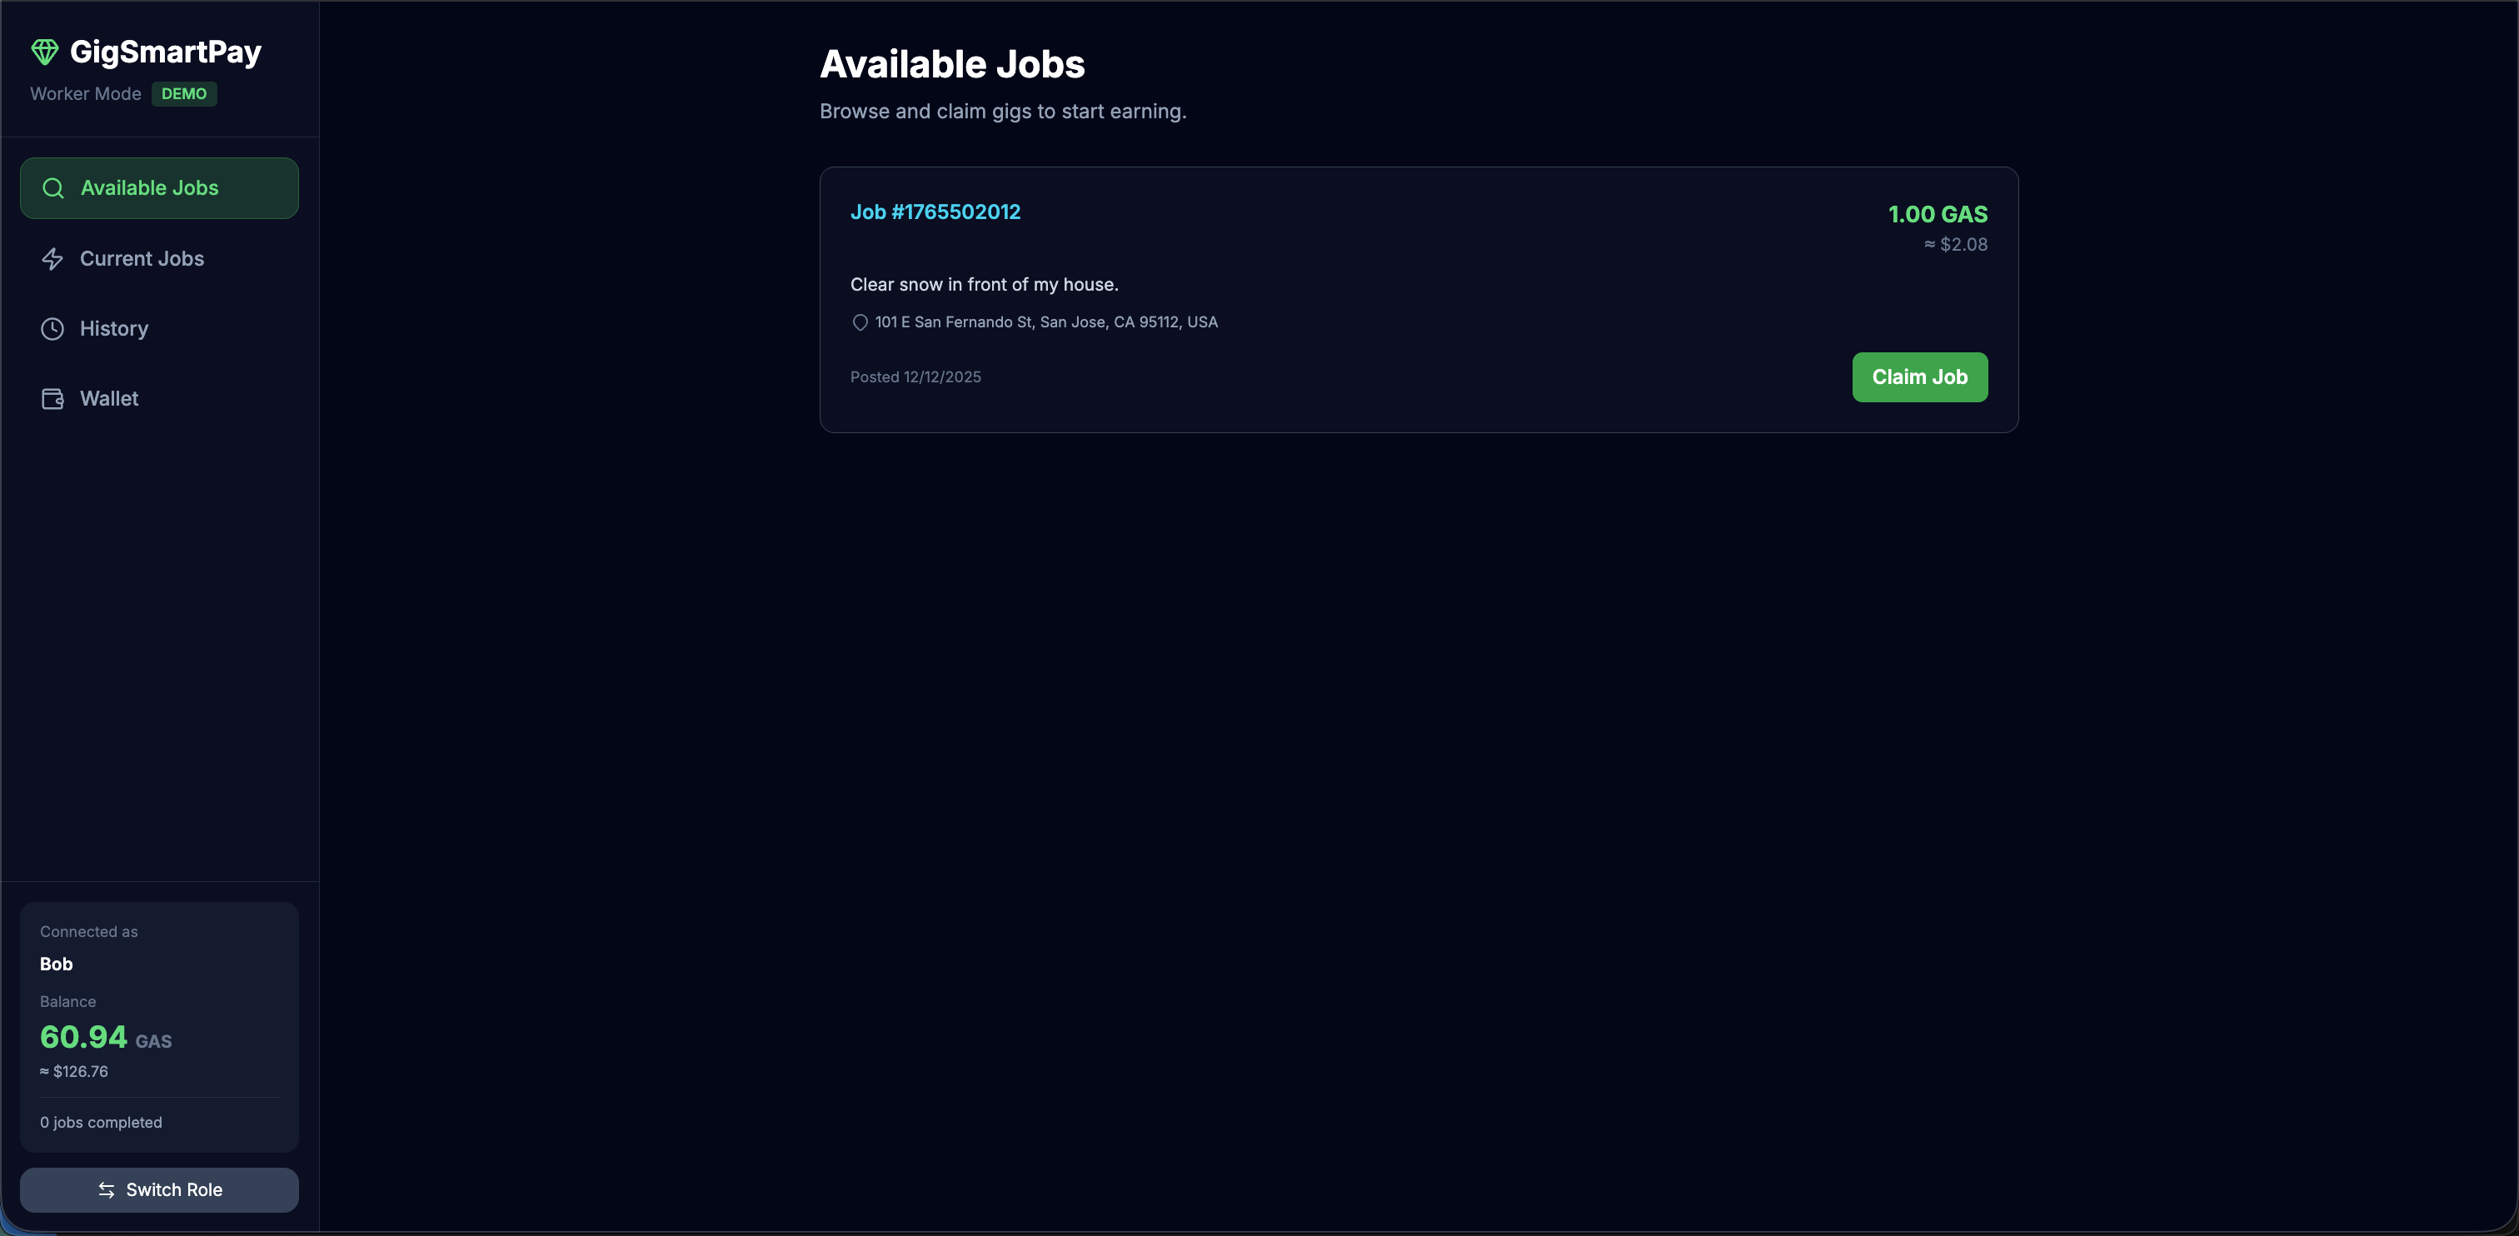Click the swap arrows icon on Switch Role
2519x1236 pixels.
coord(107,1190)
